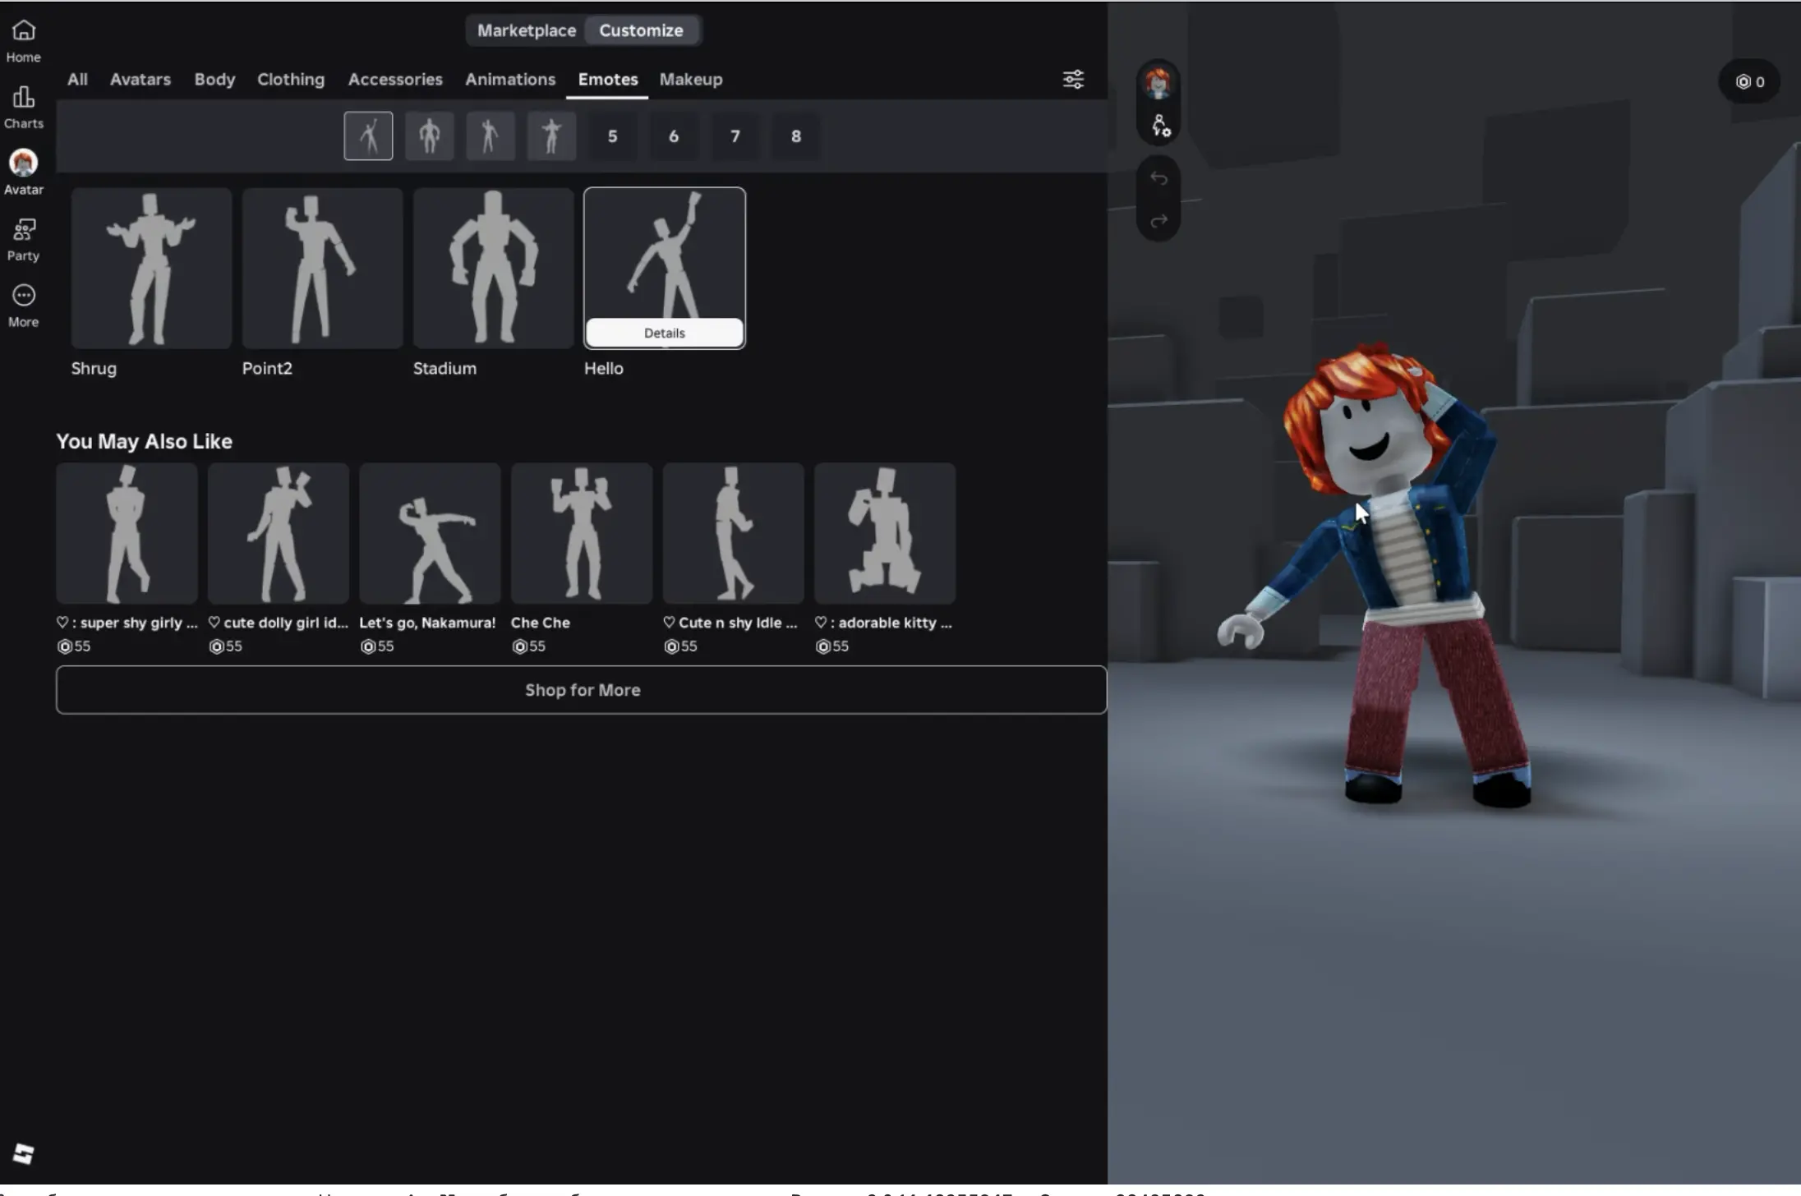Open the Clothing tab
The height and width of the screenshot is (1196, 1801).
coord(291,80)
